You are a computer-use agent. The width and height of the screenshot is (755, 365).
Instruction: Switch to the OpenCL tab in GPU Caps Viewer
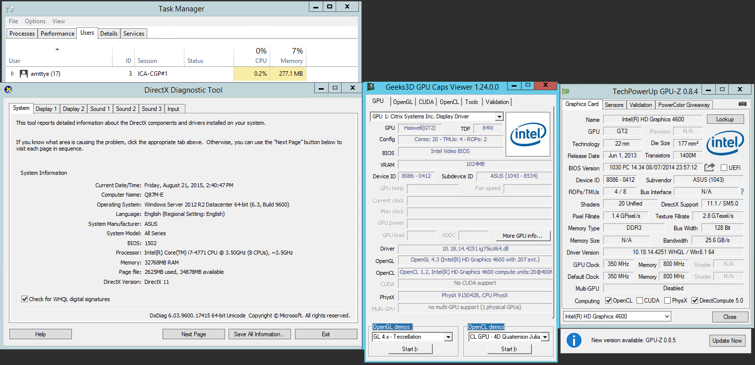click(x=450, y=102)
